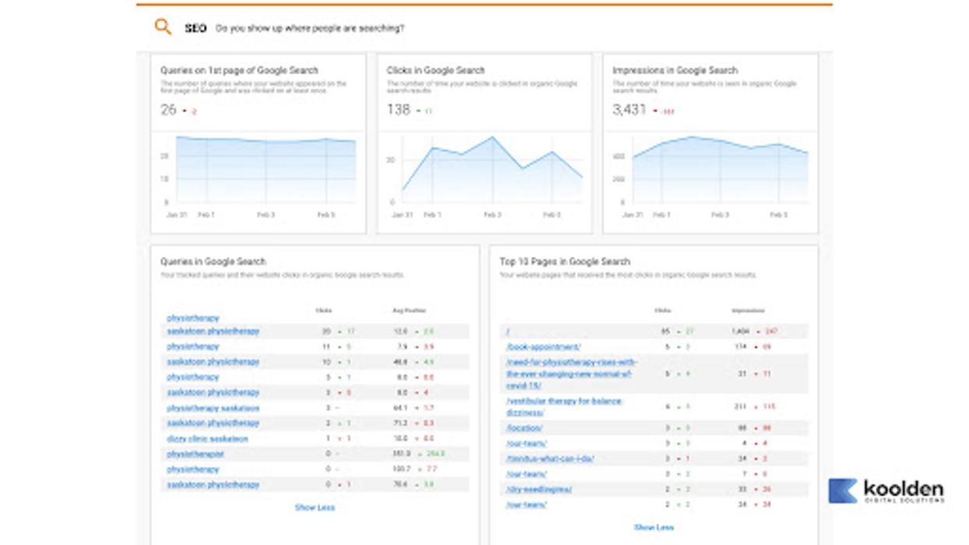969x545 pixels.
Task: Open the need-for-physiotherapy covid article link
Action: (571, 374)
